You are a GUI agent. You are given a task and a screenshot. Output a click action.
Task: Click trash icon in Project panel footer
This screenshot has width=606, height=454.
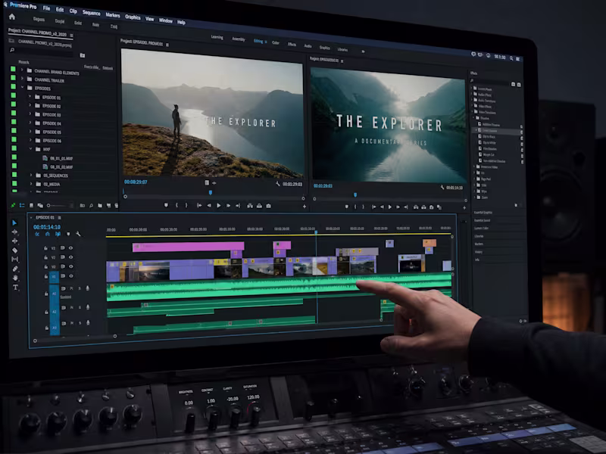[x=117, y=206]
